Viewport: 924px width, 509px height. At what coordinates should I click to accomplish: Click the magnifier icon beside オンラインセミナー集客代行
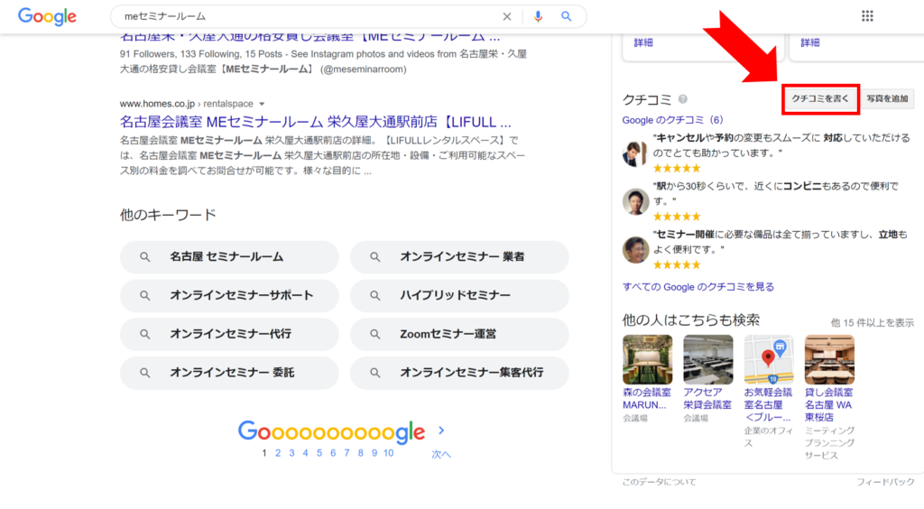374,373
